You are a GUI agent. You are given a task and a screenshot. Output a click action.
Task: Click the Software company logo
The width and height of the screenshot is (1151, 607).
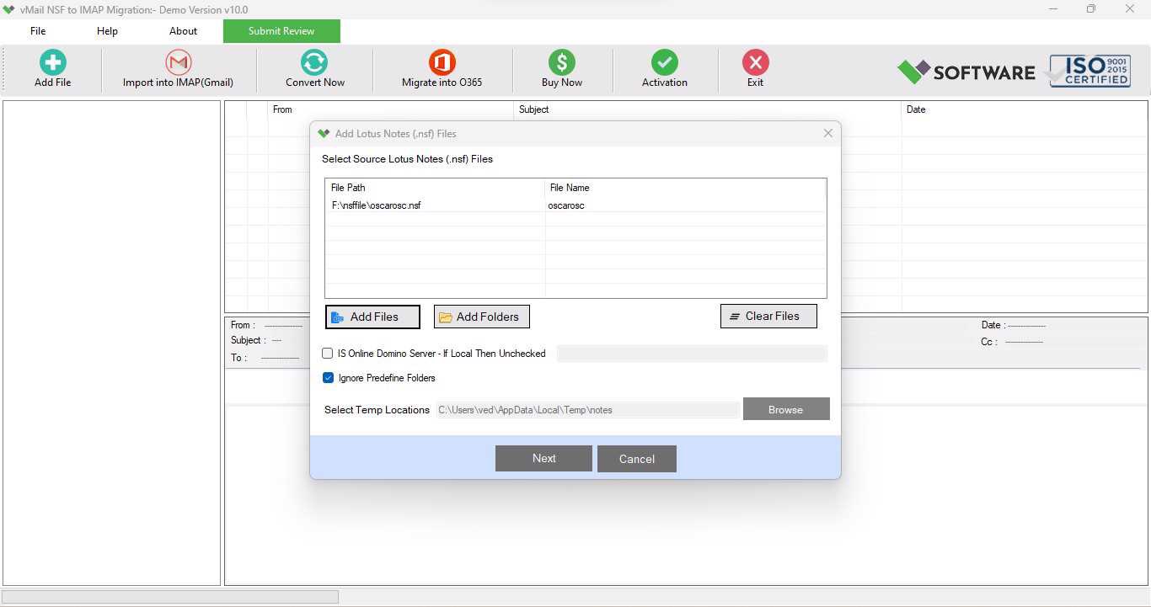tap(966, 72)
